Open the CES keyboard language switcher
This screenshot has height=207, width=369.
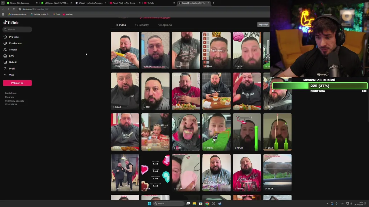coord(342,204)
